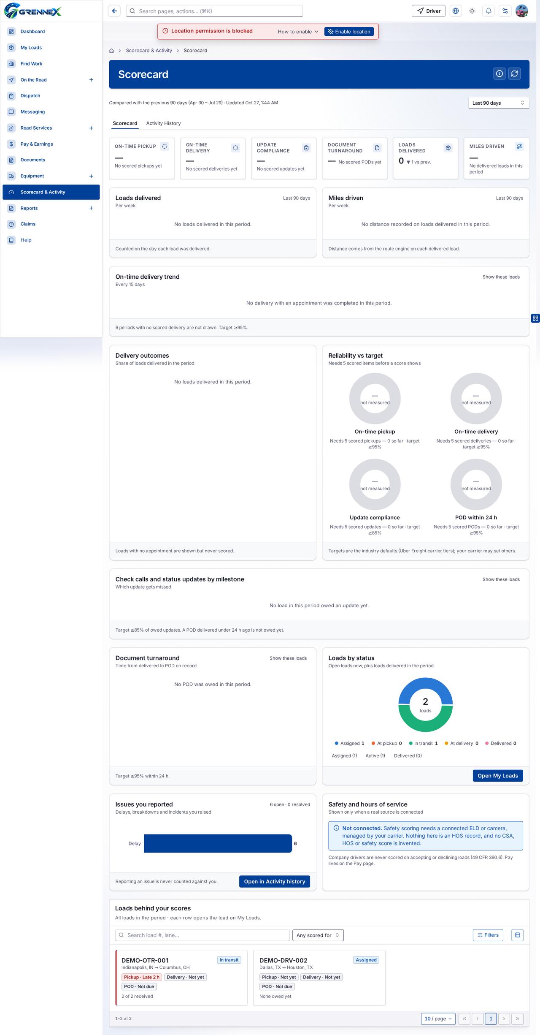Open the notifications bell

tap(489, 11)
